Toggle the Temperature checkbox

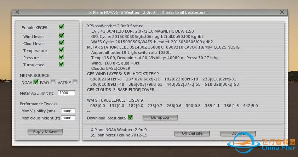pyautogui.click(x=61, y=50)
